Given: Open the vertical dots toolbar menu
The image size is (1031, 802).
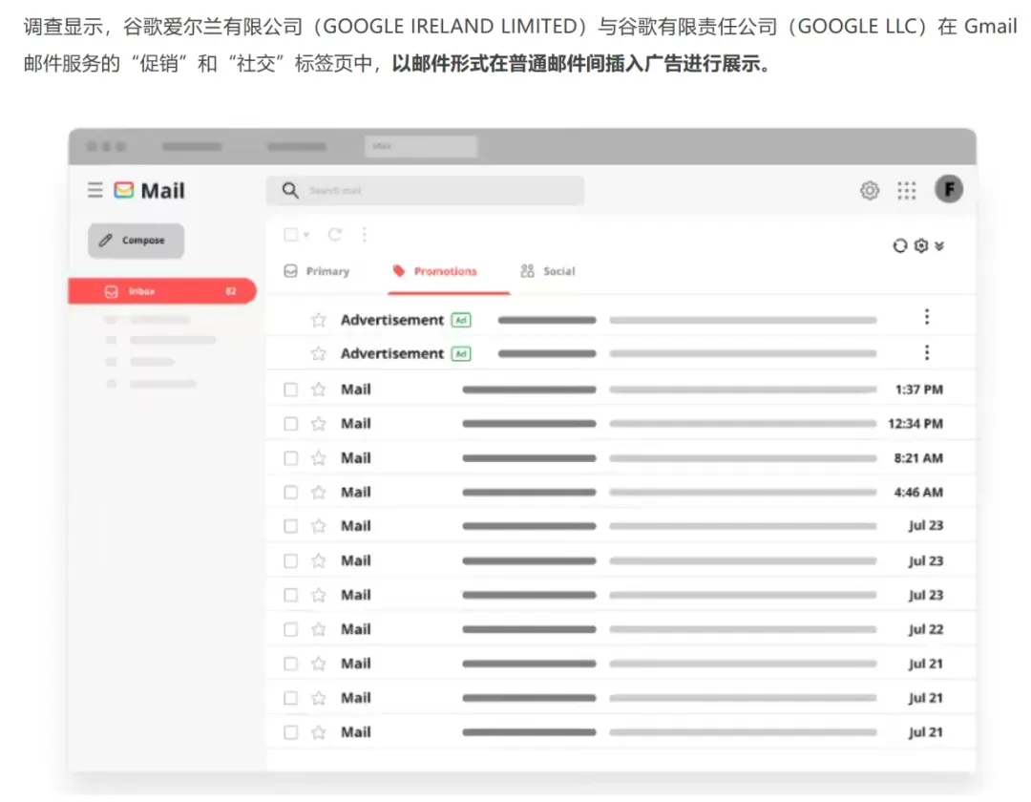Looking at the screenshot, I should pos(365,235).
